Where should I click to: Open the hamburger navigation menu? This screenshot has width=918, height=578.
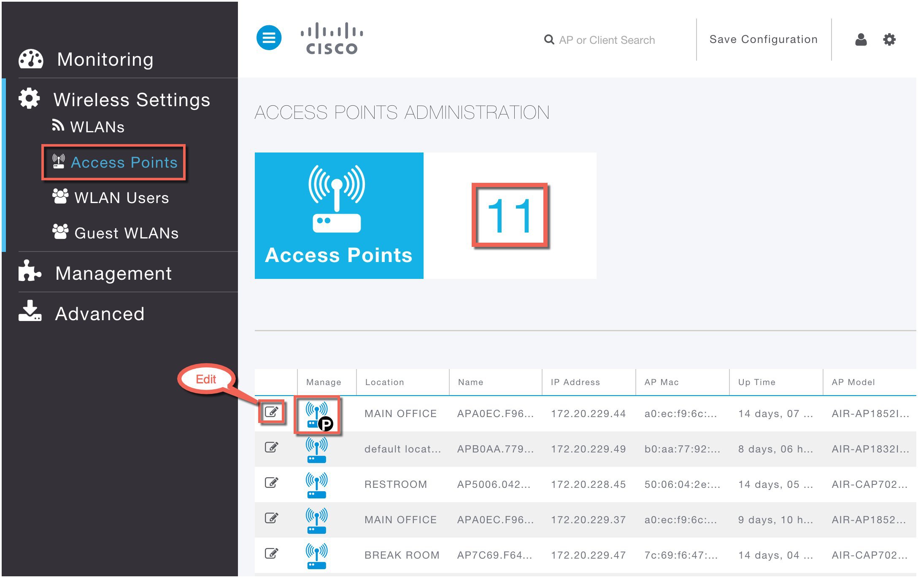[x=269, y=37]
